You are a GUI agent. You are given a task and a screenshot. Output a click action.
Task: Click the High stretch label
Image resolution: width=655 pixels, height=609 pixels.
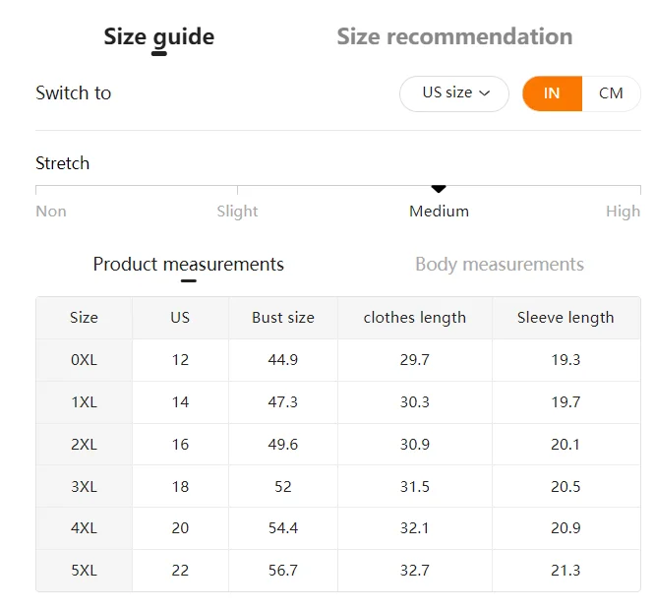pos(623,212)
